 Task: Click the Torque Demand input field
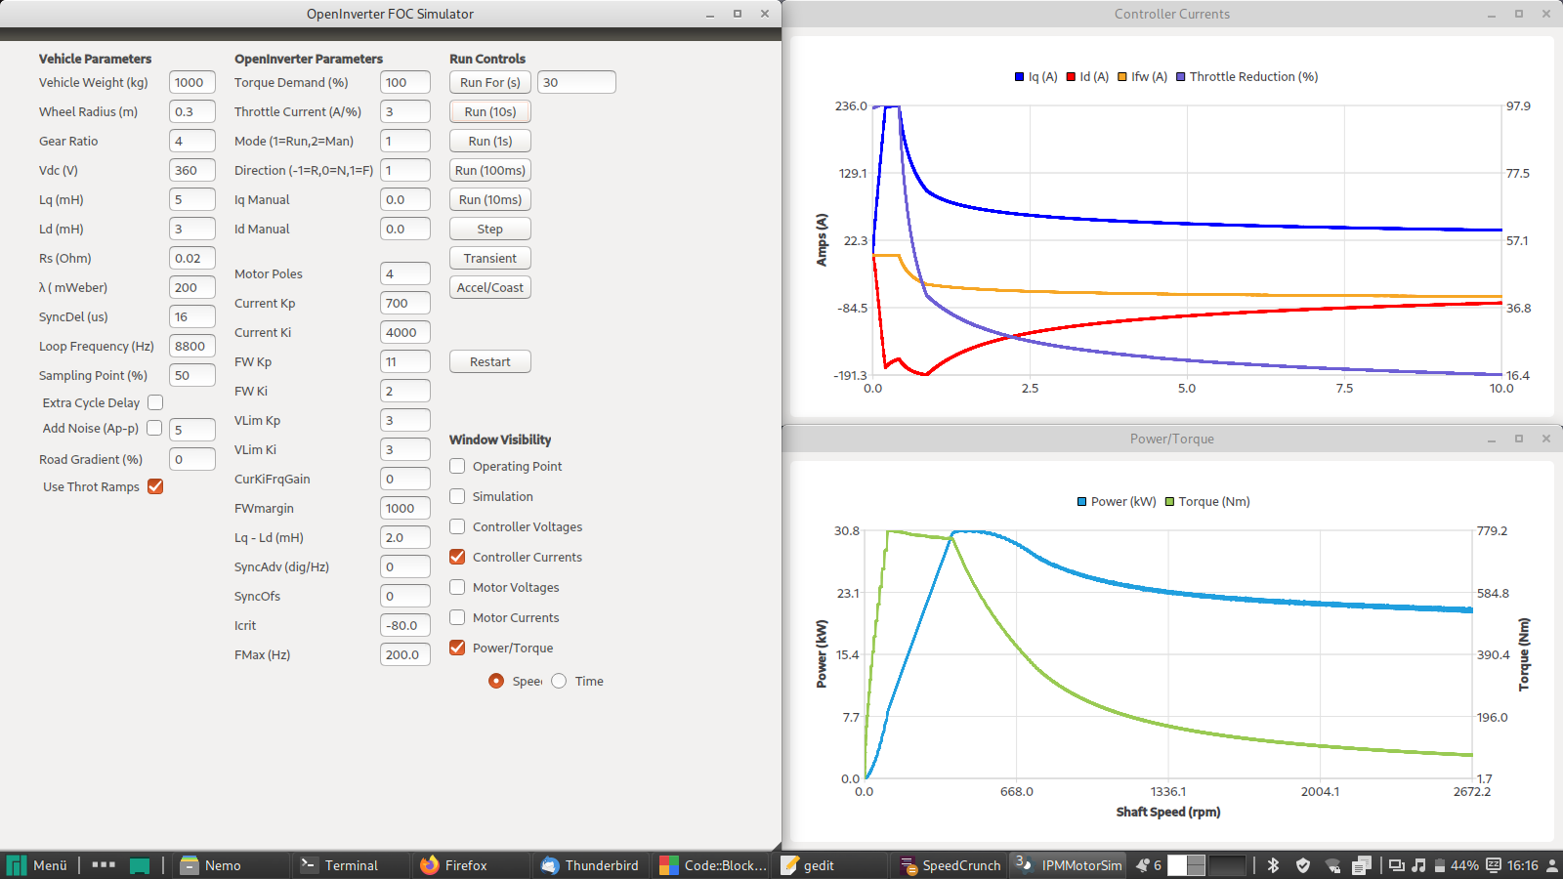click(404, 83)
